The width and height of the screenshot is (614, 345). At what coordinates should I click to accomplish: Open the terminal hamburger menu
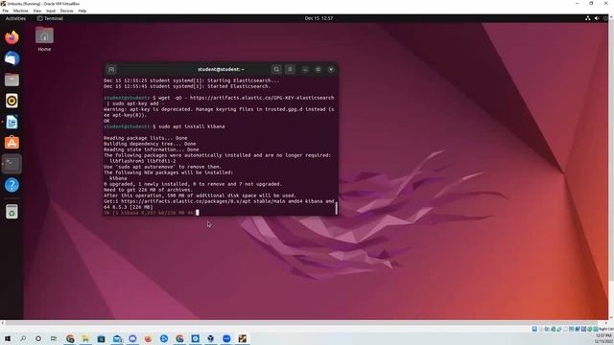coord(290,69)
